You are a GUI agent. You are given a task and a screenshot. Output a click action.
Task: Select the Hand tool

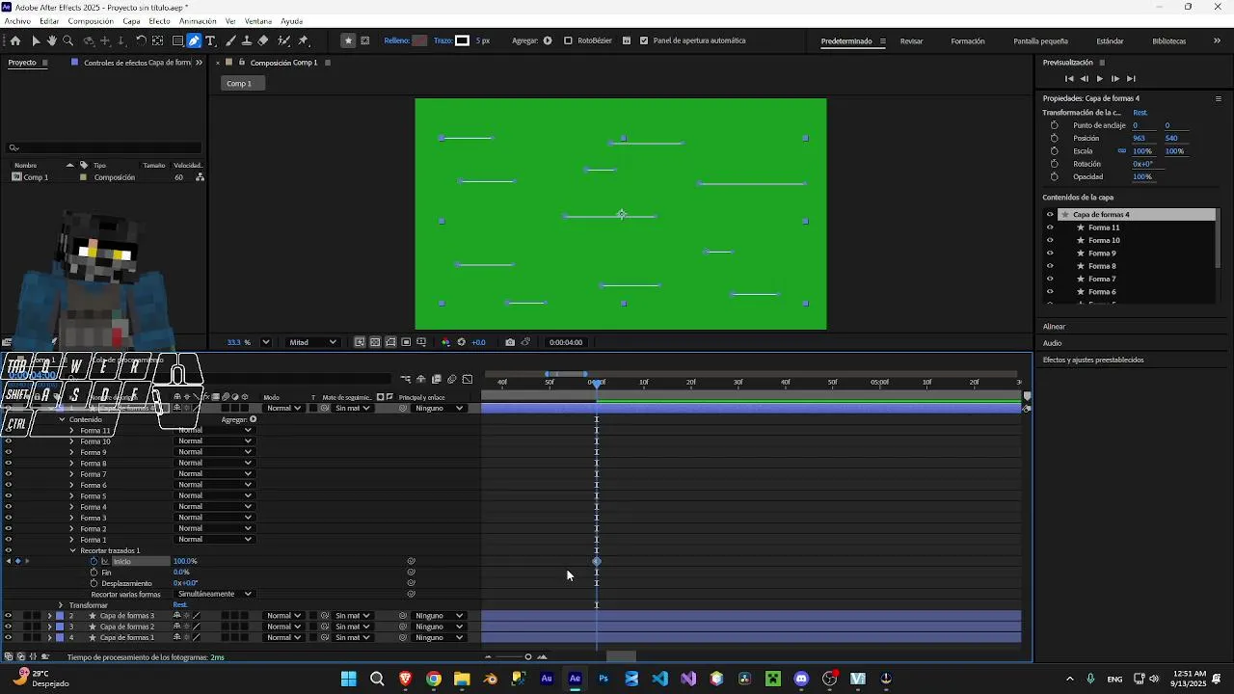point(51,40)
